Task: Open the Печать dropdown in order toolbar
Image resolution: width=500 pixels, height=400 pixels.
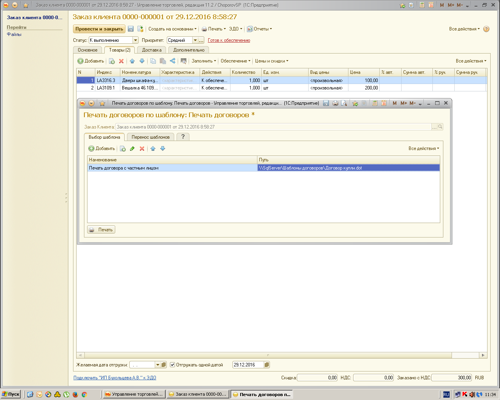Action: click(x=214, y=29)
